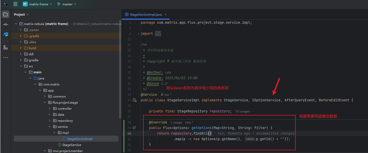
Task: Click the '10 usages' hint for repository field
Action: coord(242,111)
